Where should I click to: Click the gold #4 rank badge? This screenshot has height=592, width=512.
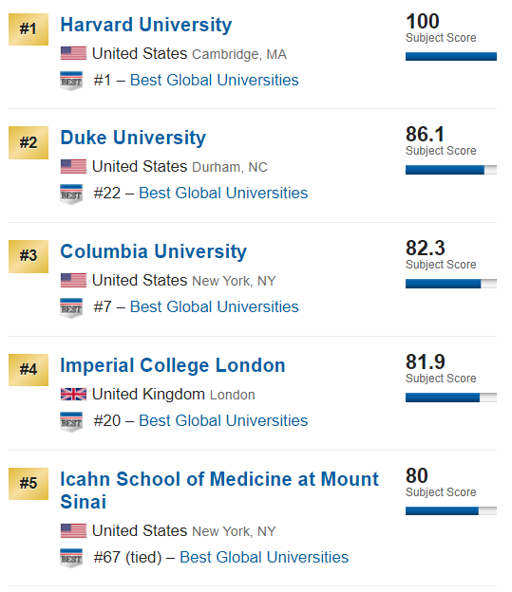pyautogui.click(x=28, y=370)
